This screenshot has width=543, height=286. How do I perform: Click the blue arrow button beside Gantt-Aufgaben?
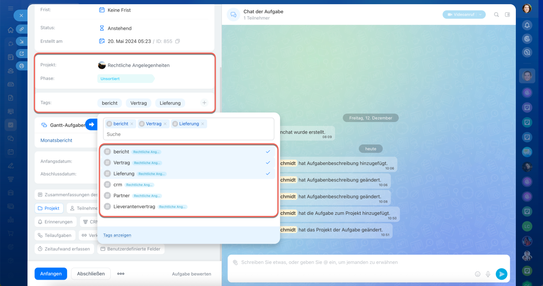click(x=91, y=125)
